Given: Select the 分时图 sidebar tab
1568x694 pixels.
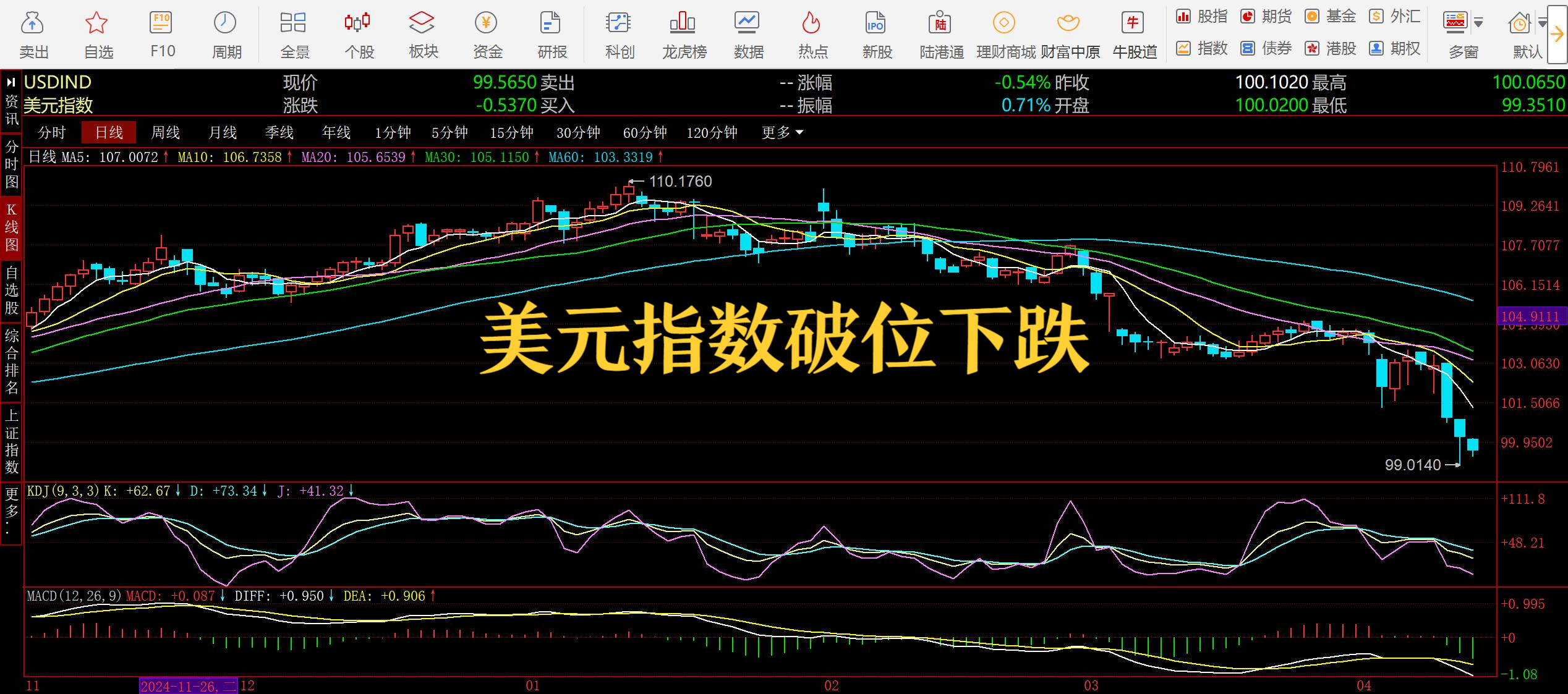Looking at the screenshot, I should coord(11,164).
